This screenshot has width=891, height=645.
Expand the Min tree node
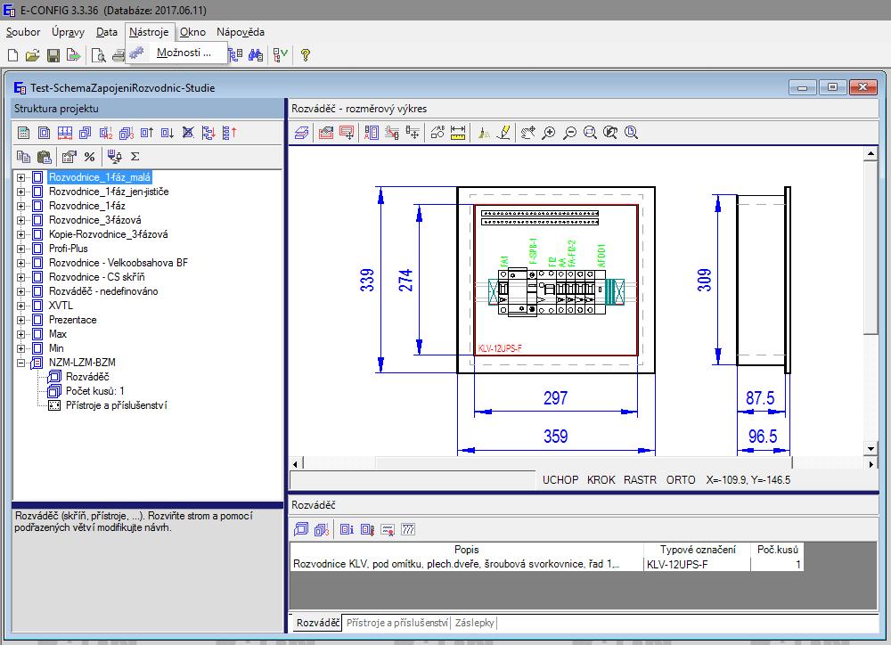click(21, 348)
